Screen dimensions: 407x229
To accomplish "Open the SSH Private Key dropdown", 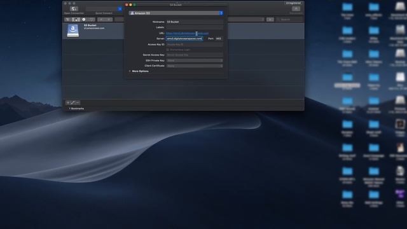I will tap(195, 60).
